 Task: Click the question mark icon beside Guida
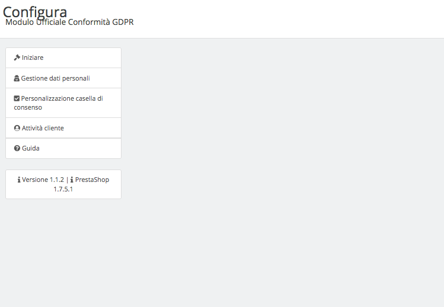click(17, 148)
